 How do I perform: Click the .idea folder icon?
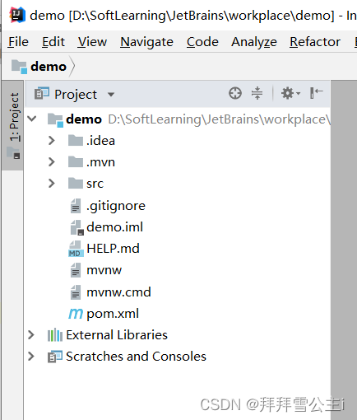pyautogui.click(x=76, y=140)
